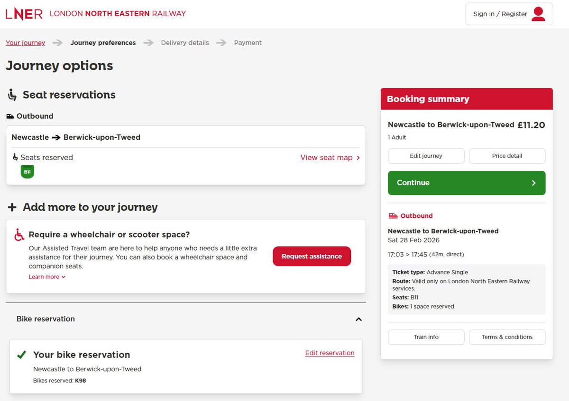
Task: Click Edit reservation link
Action: pyautogui.click(x=330, y=353)
